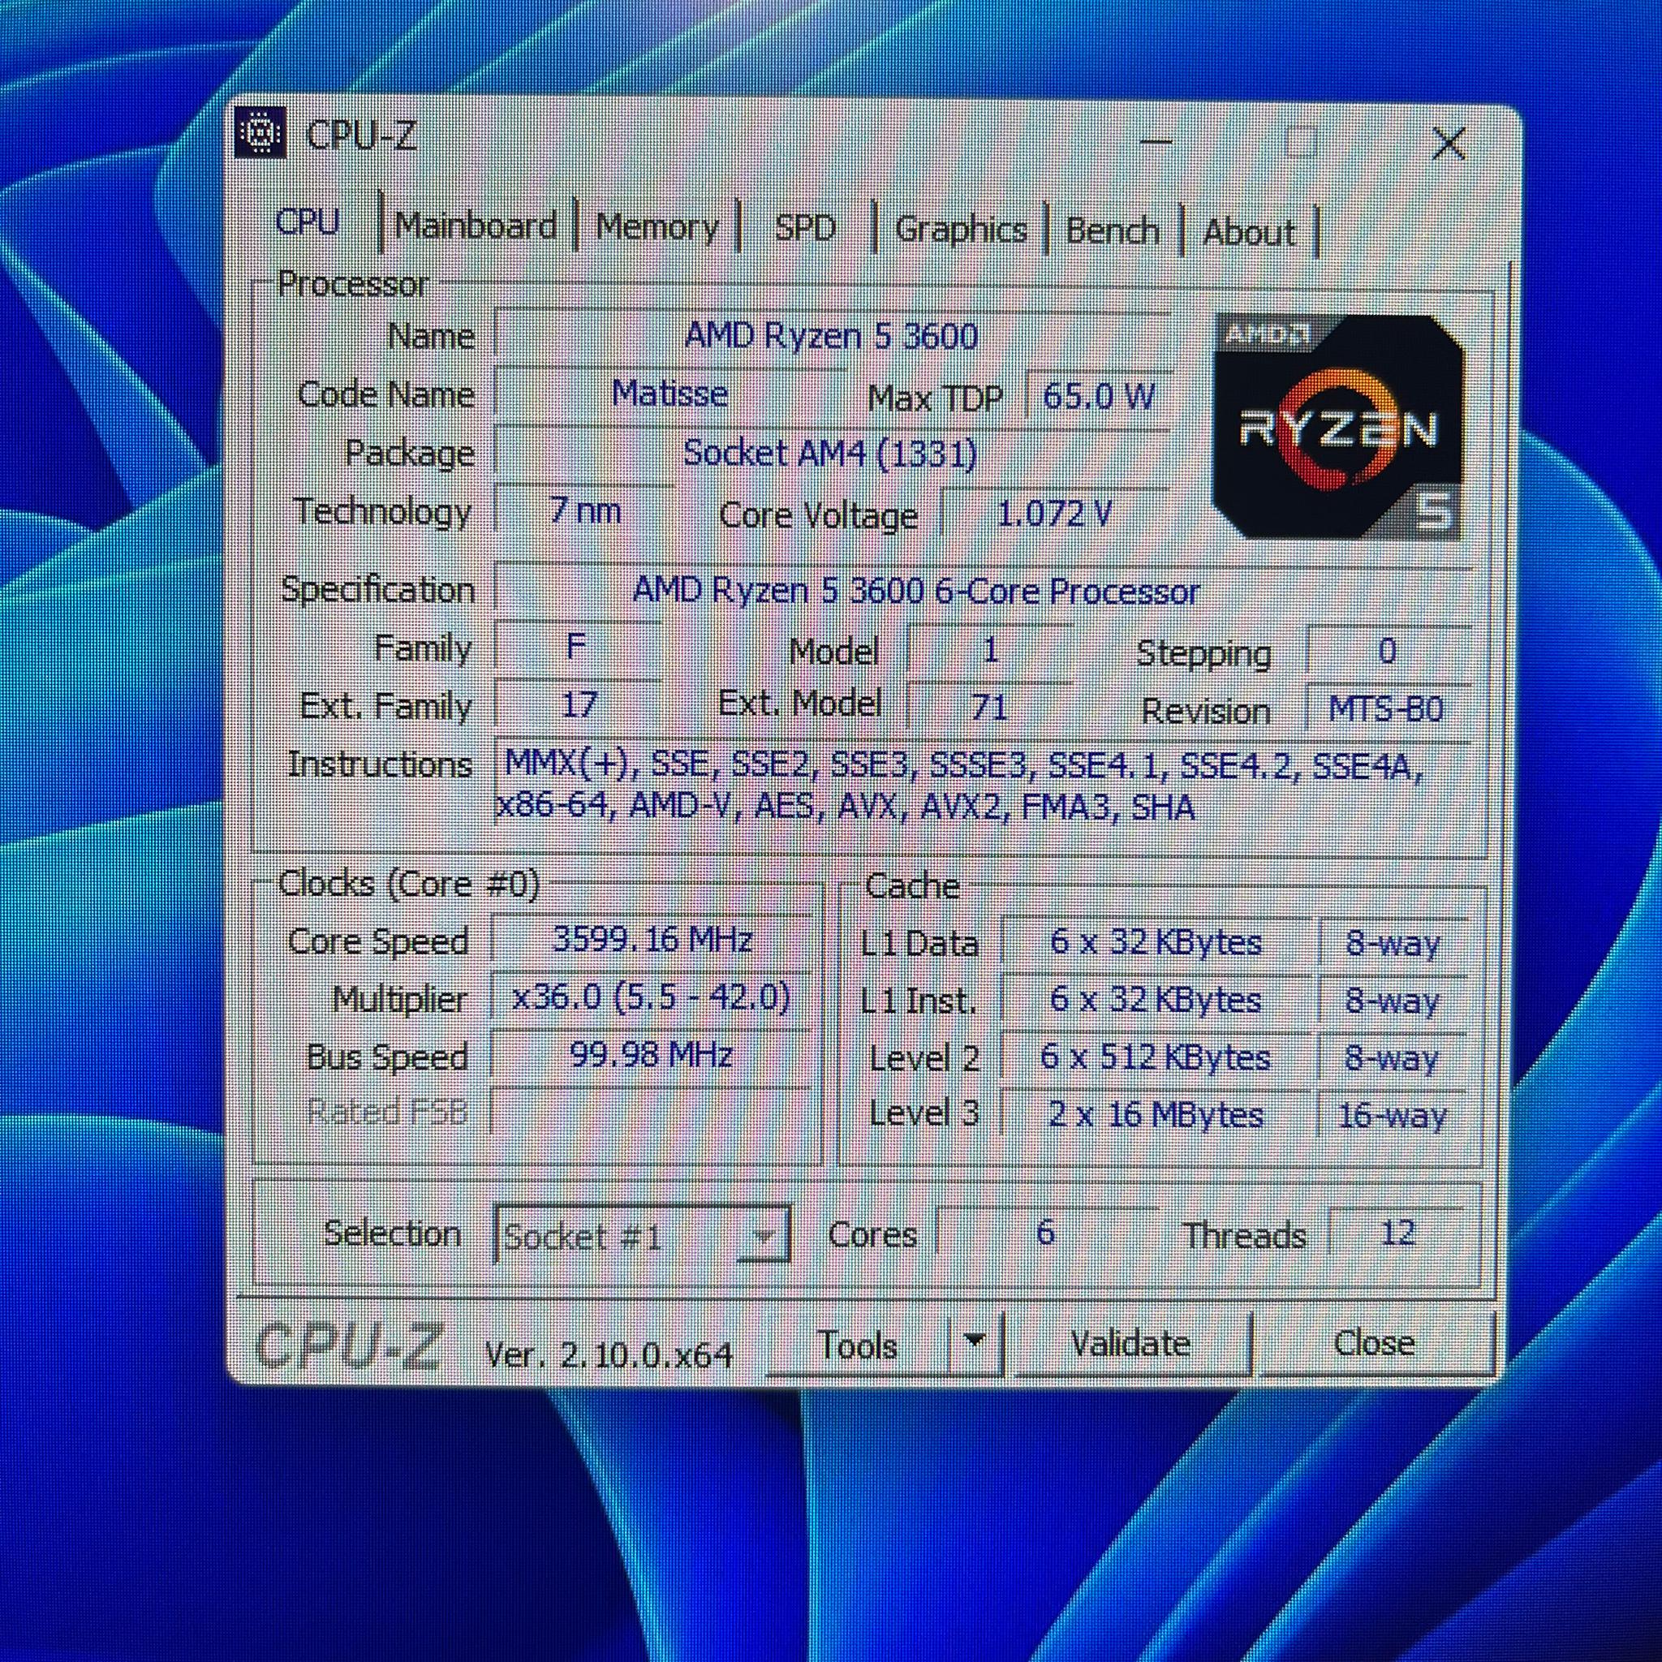Click the Threads count value 12
Image resolution: width=1662 pixels, height=1662 pixels.
coord(1397,1234)
